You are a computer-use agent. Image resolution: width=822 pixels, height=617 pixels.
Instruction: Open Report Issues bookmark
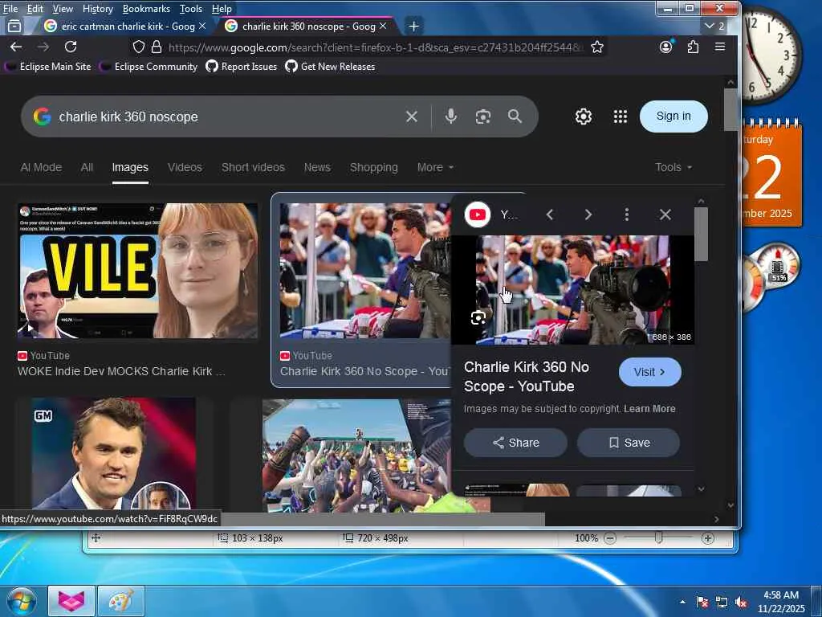[x=241, y=67]
